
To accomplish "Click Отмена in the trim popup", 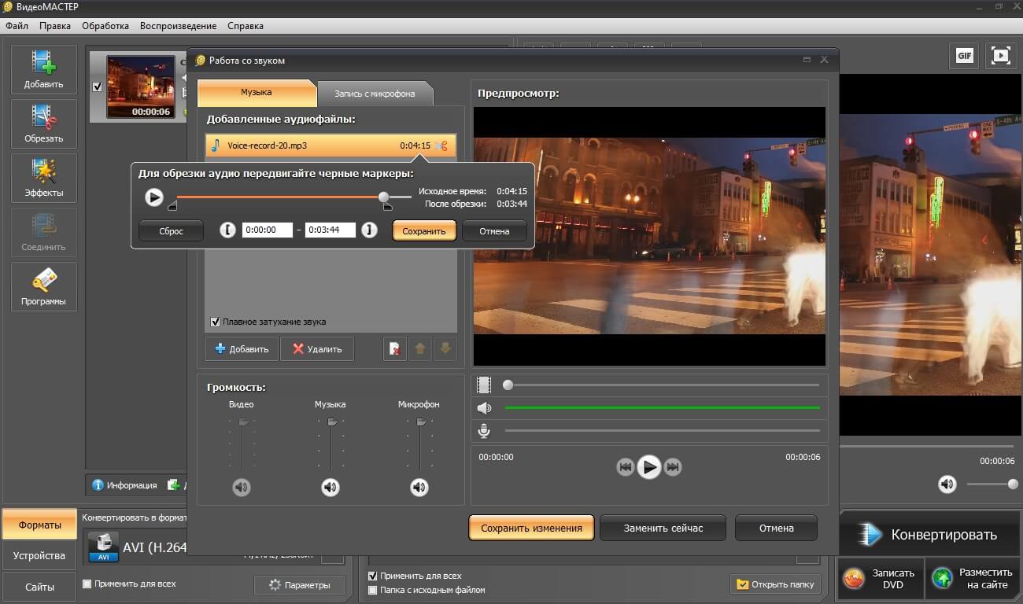I will click(x=494, y=231).
